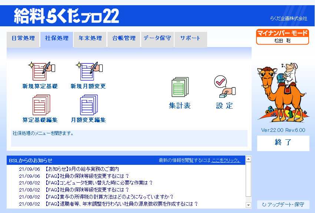
Task: Click the BSLからのお知らせ header
Action: (30, 161)
